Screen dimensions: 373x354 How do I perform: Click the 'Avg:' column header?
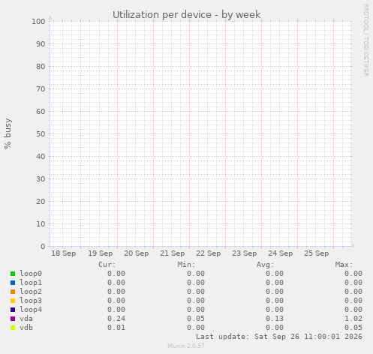click(266, 265)
